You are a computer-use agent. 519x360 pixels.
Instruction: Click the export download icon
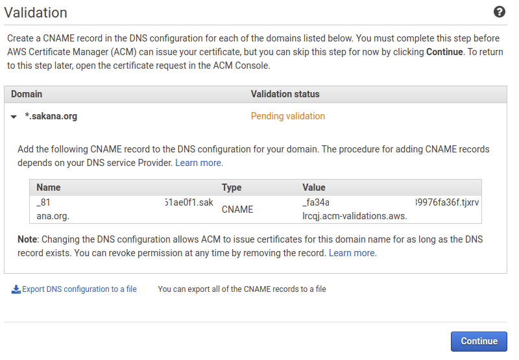[x=16, y=289]
